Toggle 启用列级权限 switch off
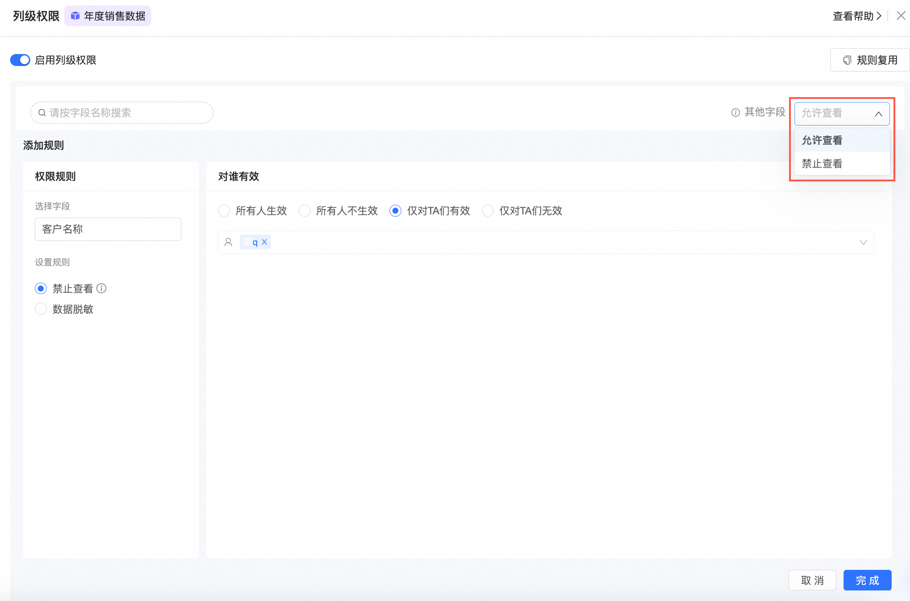This screenshot has height=601, width=910. tap(20, 60)
